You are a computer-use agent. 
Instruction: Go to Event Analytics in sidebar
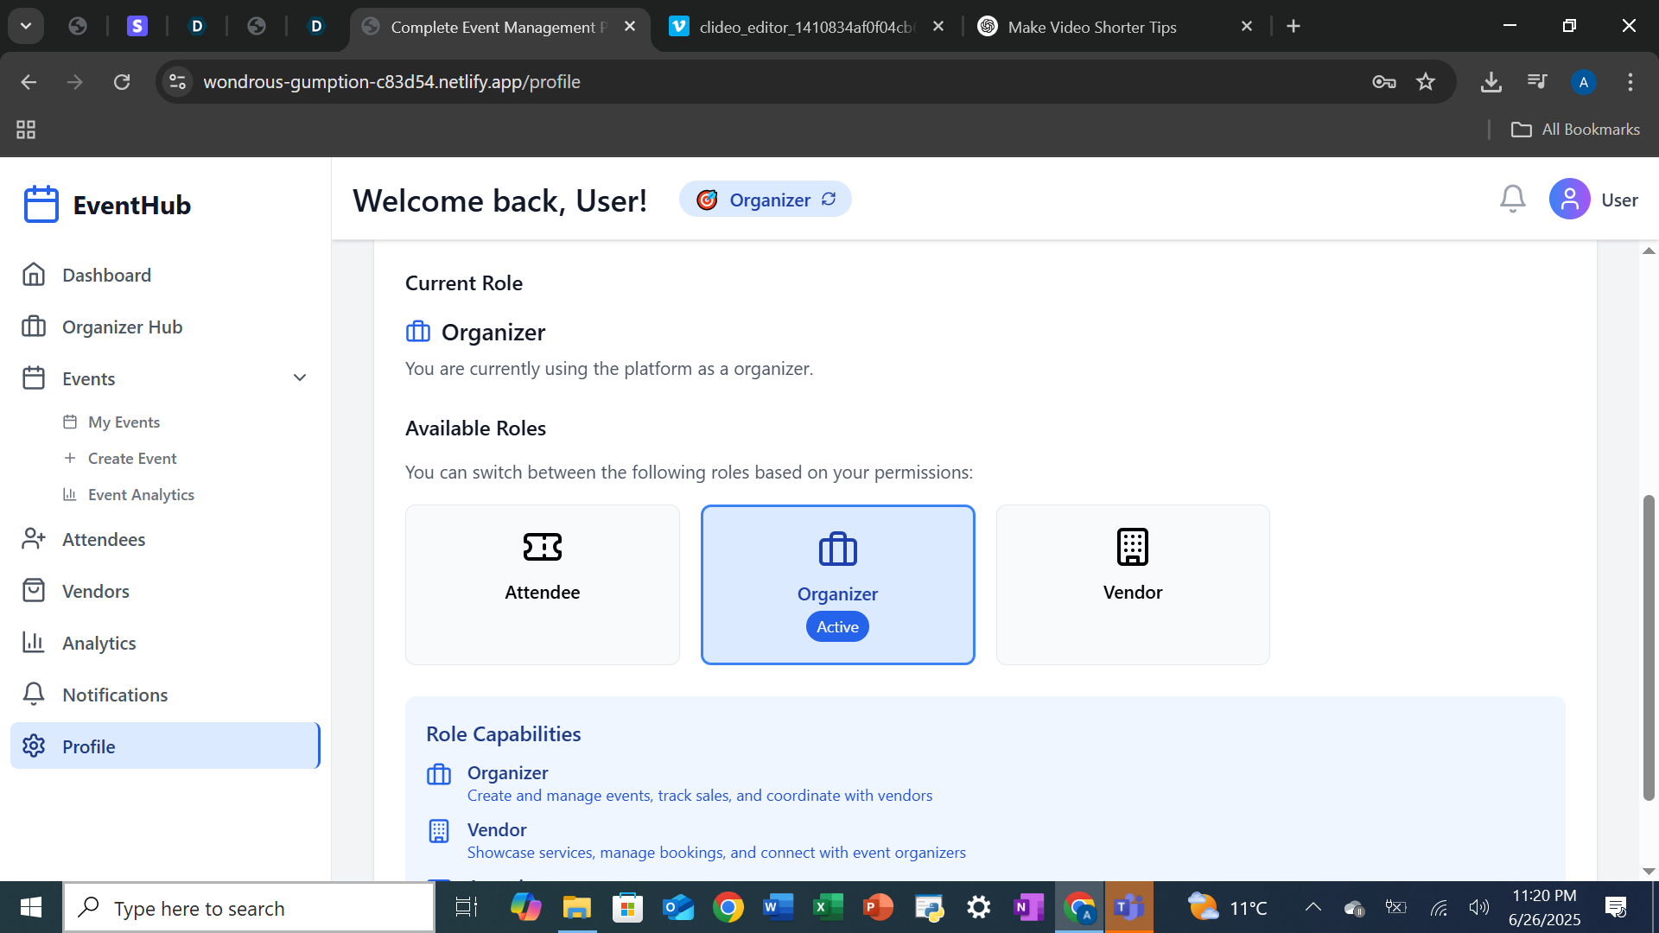[141, 495]
